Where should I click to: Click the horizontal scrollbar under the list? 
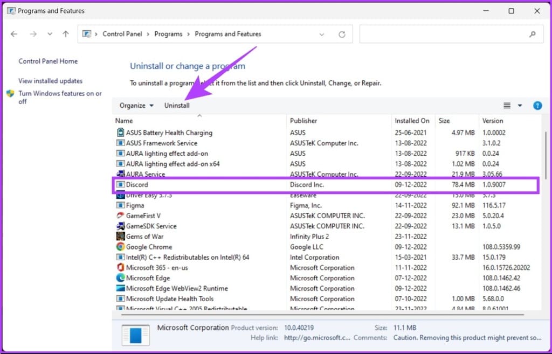tap(322, 315)
